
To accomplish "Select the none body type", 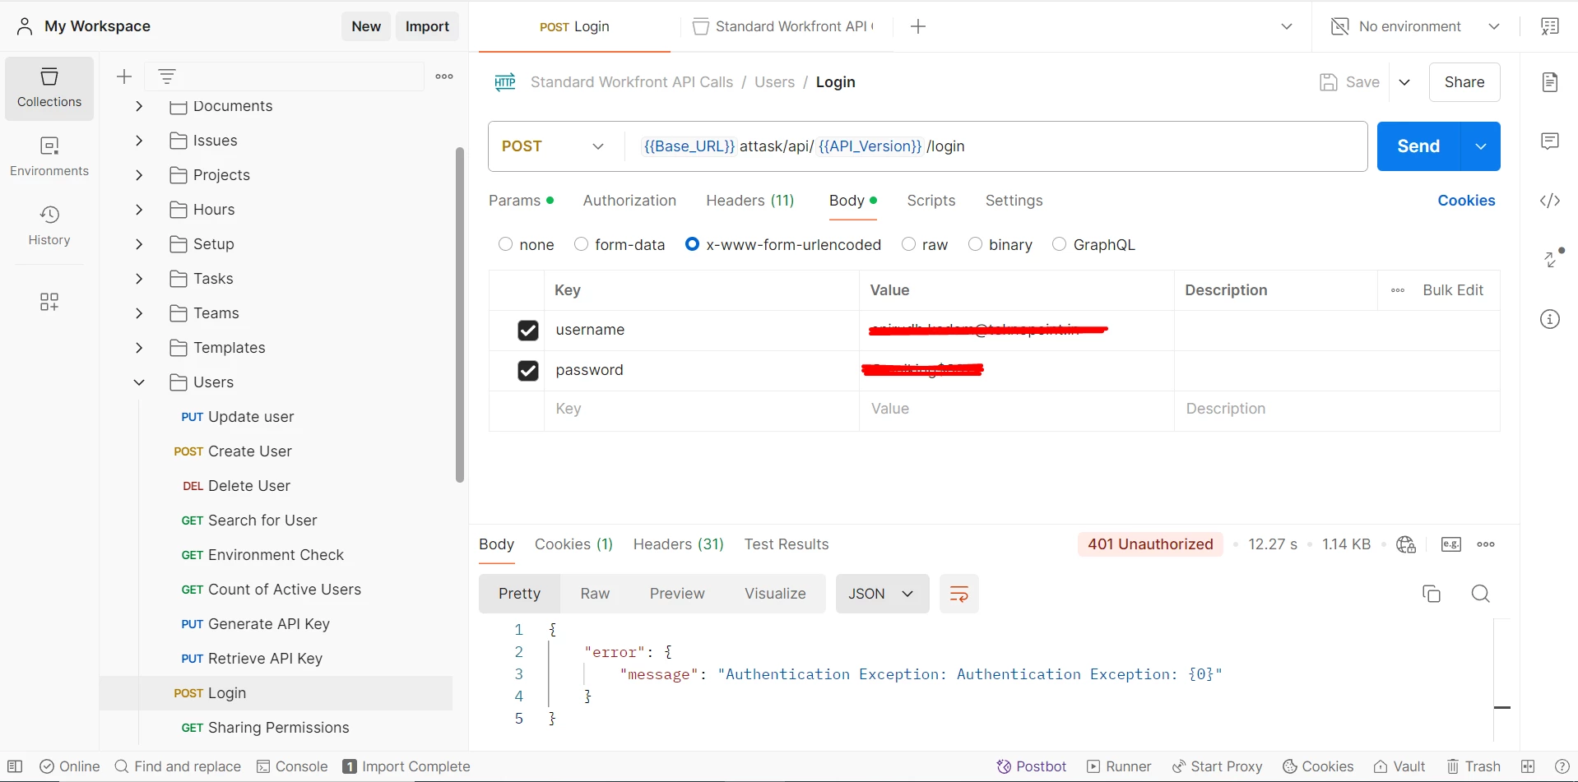I will pos(506,244).
